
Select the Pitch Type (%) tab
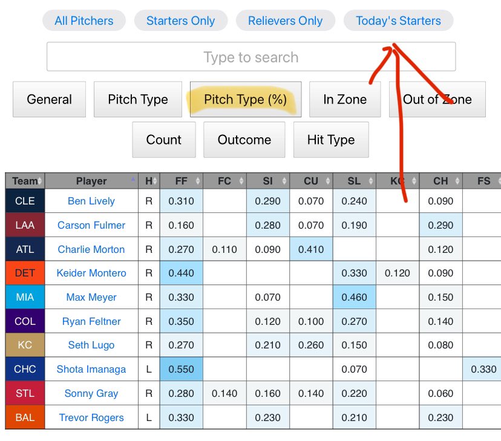246,99
